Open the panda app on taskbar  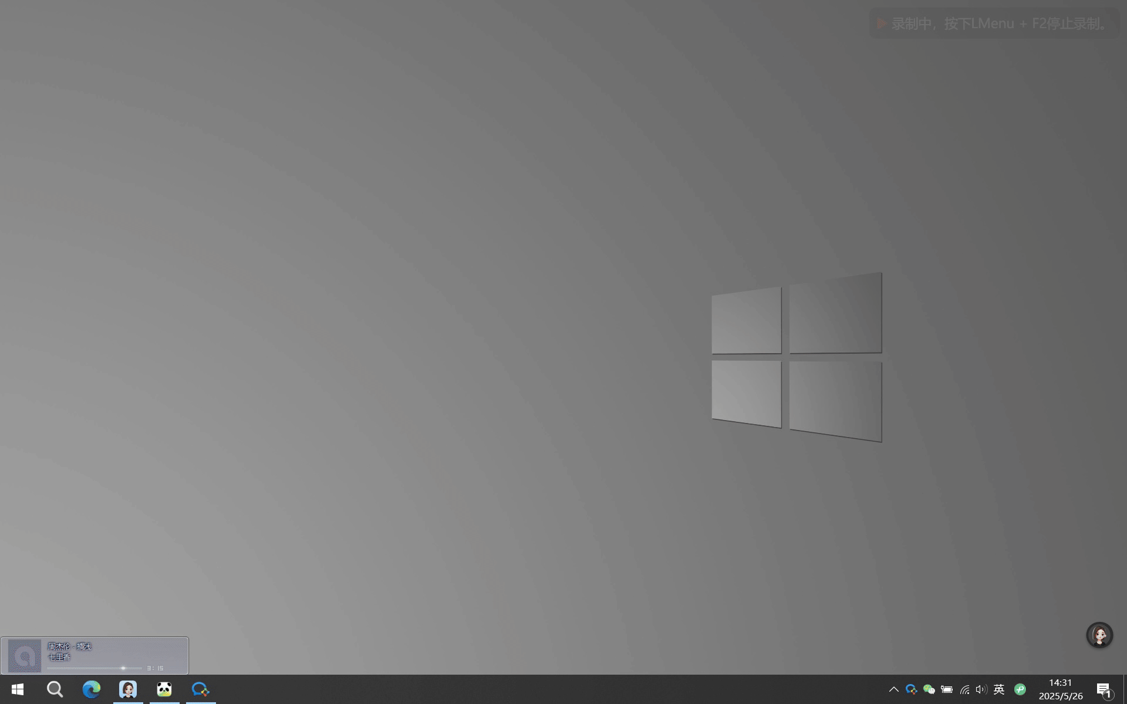pos(164,689)
